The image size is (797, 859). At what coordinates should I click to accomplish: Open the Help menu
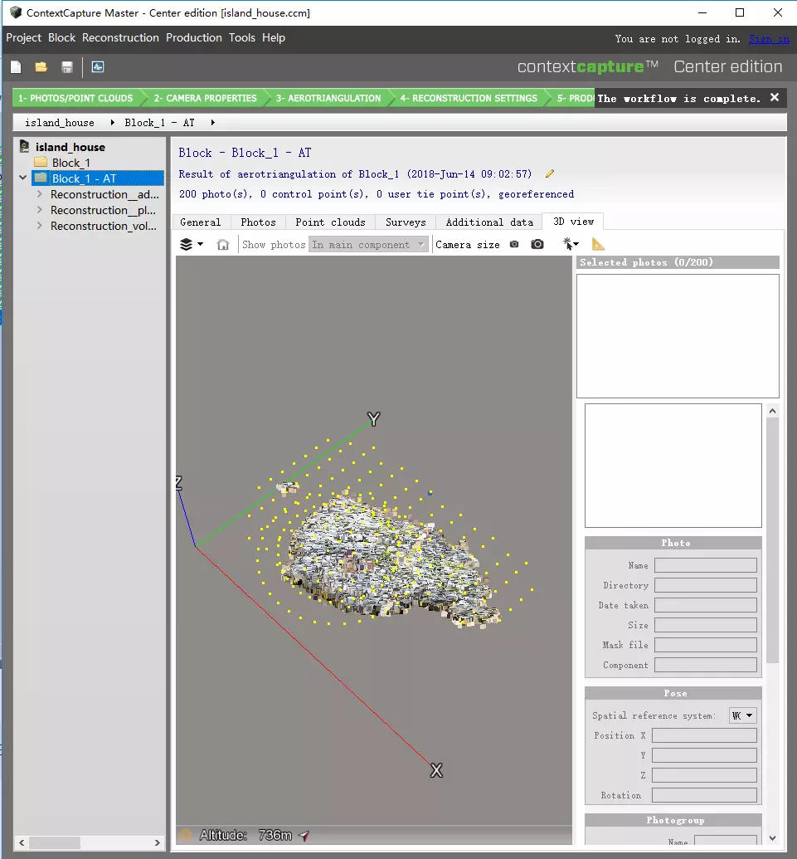pos(274,38)
